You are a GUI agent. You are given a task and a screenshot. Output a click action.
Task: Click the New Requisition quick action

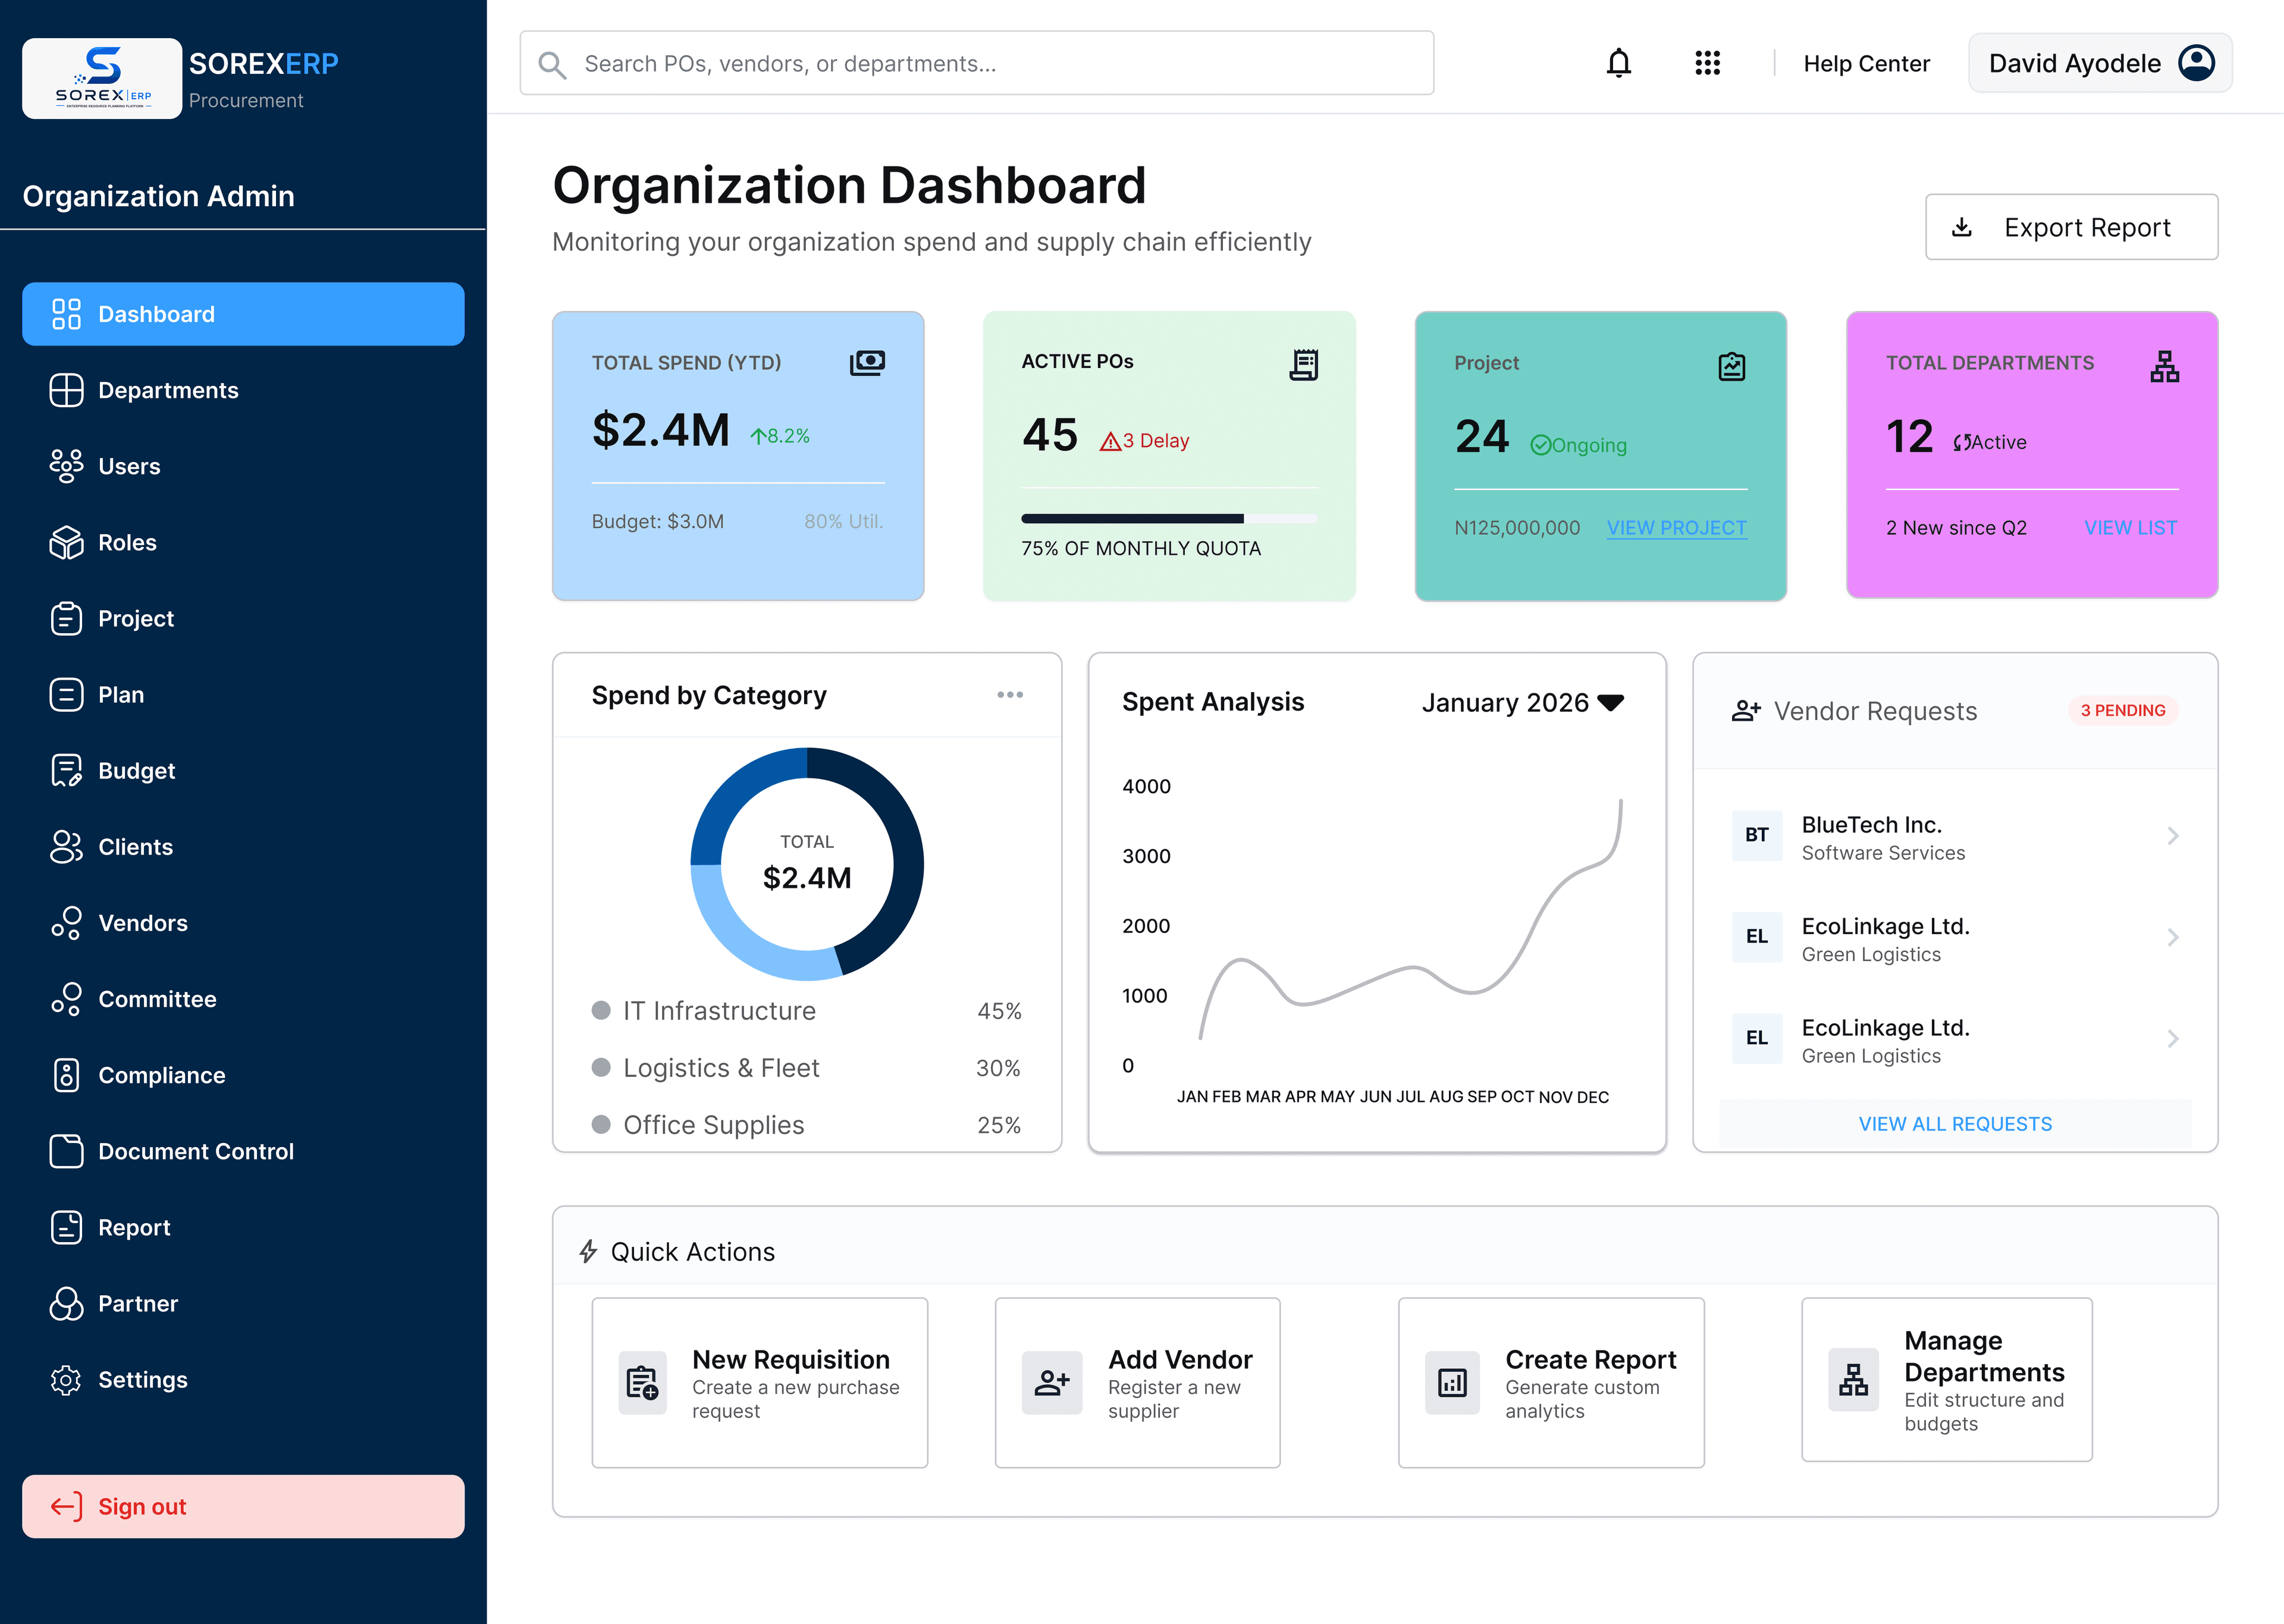point(759,1382)
